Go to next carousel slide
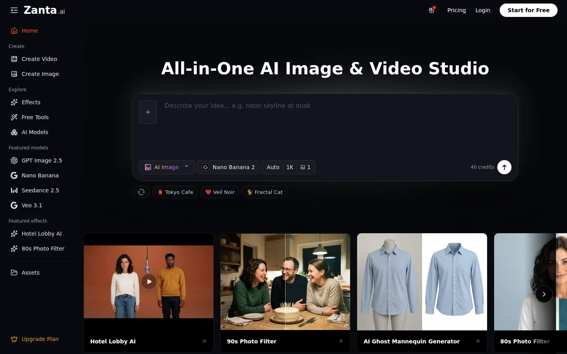The height and width of the screenshot is (354, 567). [544, 294]
